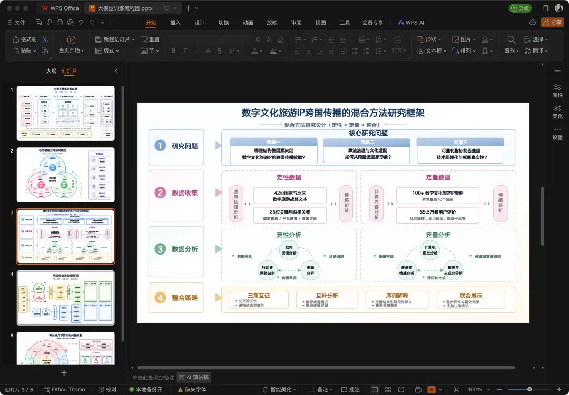Switch to slide sorter view icon
The height and width of the screenshot is (395, 569).
(388, 390)
